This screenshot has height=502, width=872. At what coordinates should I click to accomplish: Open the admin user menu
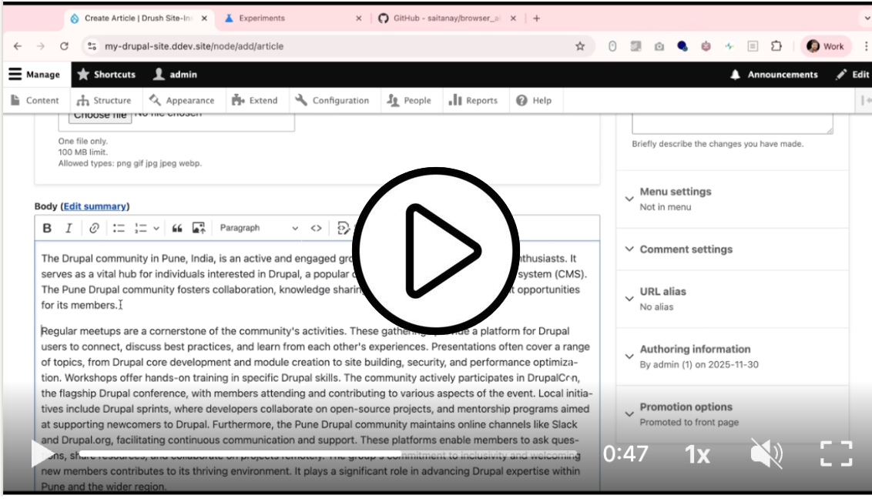(175, 75)
